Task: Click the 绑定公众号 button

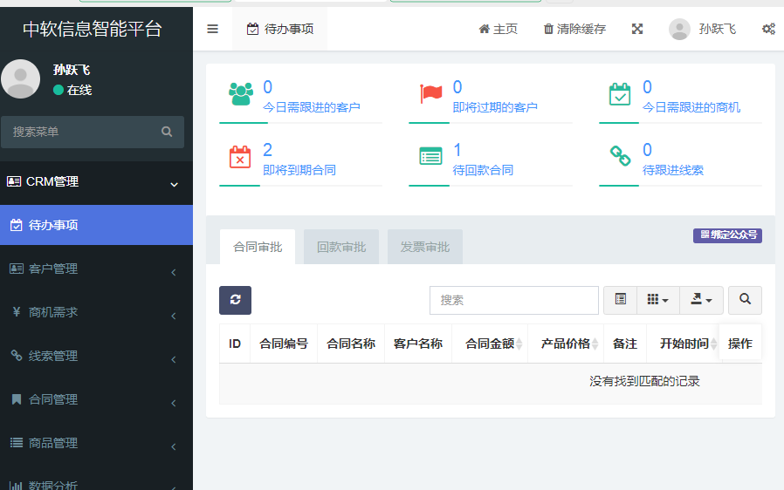Action: click(x=727, y=235)
